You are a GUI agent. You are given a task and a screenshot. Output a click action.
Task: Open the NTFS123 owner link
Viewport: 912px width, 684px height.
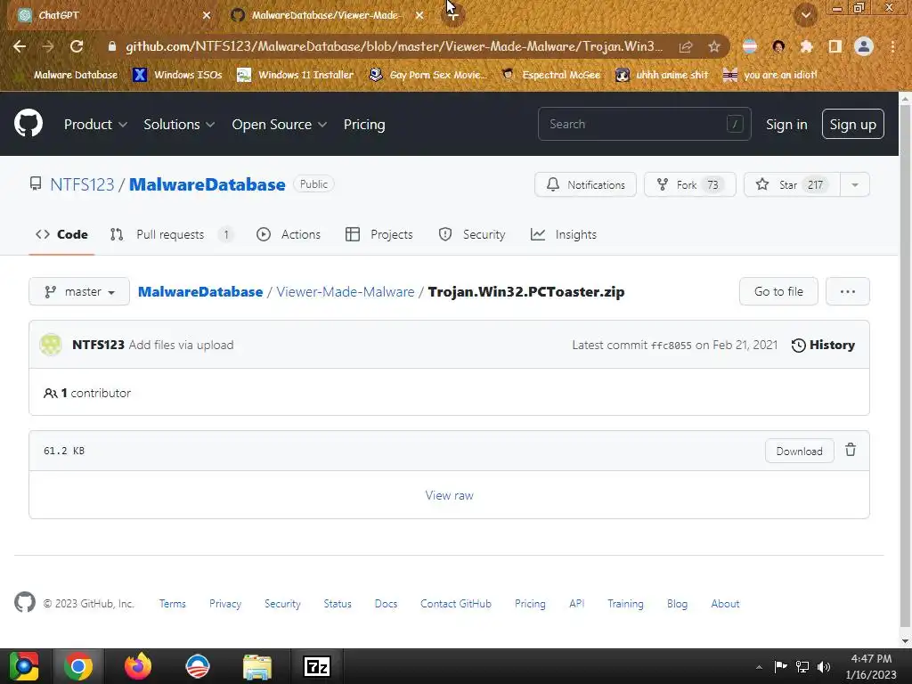(82, 185)
